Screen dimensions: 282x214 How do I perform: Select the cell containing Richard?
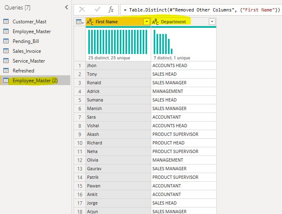119,143
